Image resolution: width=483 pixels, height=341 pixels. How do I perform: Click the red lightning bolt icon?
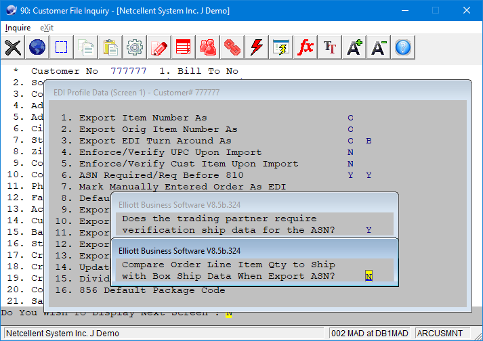[257, 47]
